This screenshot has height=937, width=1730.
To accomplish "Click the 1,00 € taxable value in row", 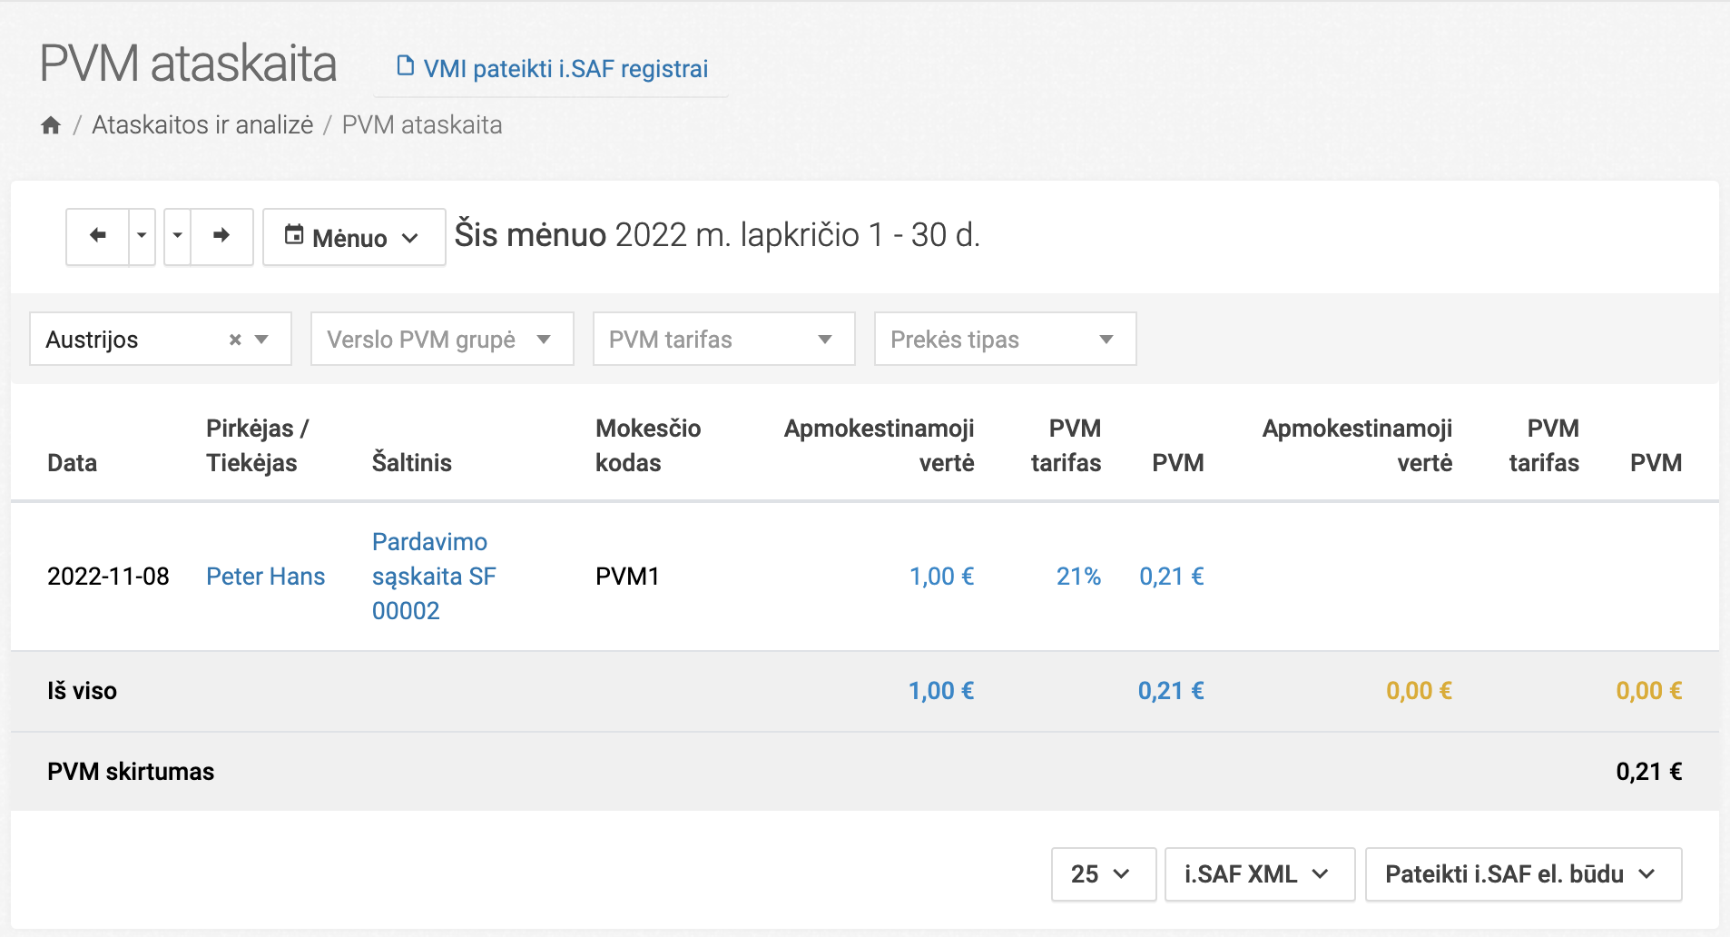I will pyautogui.click(x=941, y=577).
